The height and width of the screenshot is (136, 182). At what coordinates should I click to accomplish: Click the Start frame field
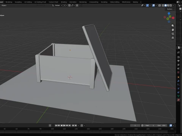pyautogui.click(x=150, y=125)
